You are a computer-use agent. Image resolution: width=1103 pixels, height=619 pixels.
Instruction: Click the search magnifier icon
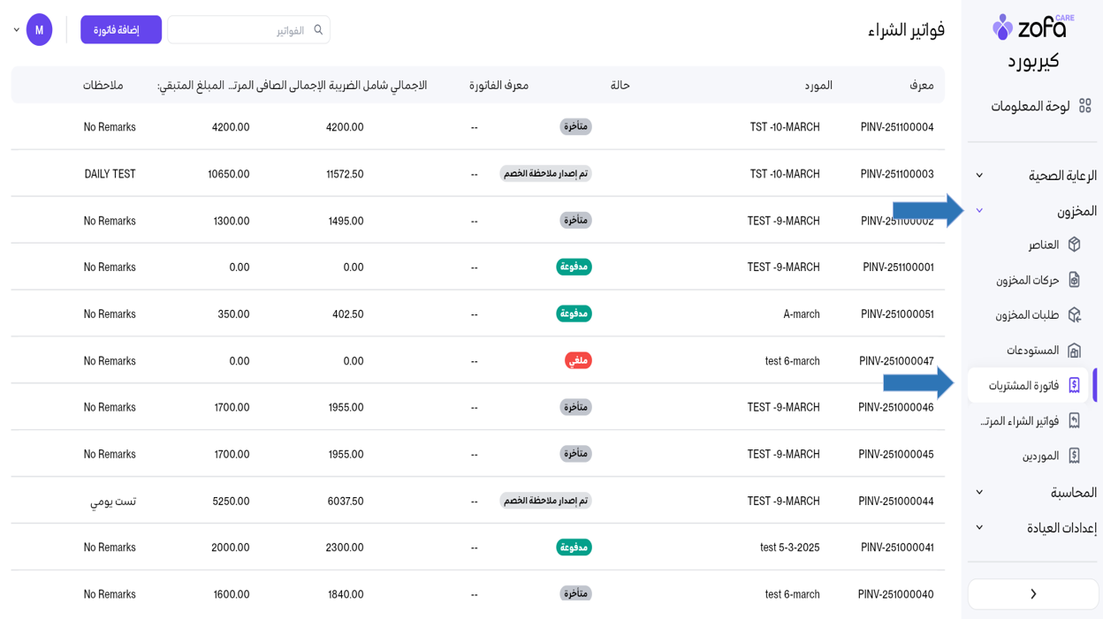pyautogui.click(x=318, y=30)
